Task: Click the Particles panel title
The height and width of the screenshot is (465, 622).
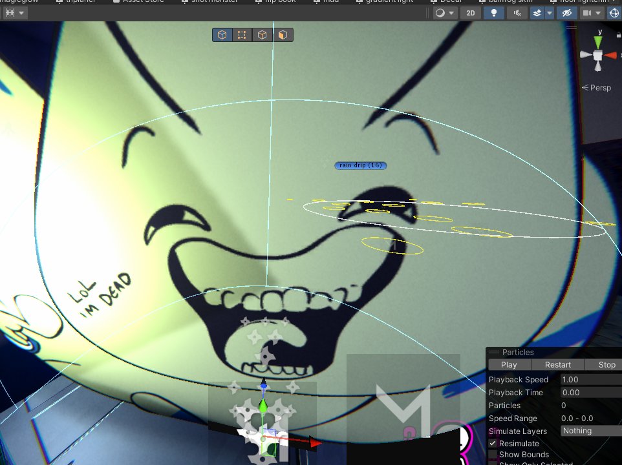Action: click(x=518, y=352)
